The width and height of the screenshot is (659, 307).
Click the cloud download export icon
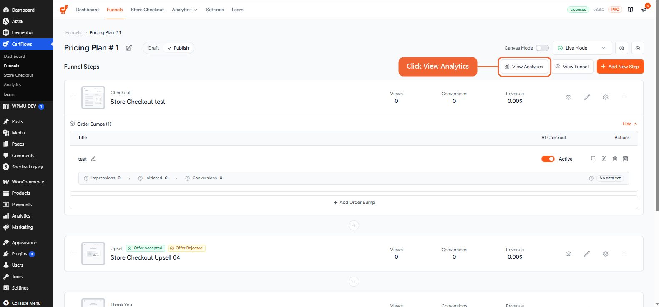(x=638, y=48)
